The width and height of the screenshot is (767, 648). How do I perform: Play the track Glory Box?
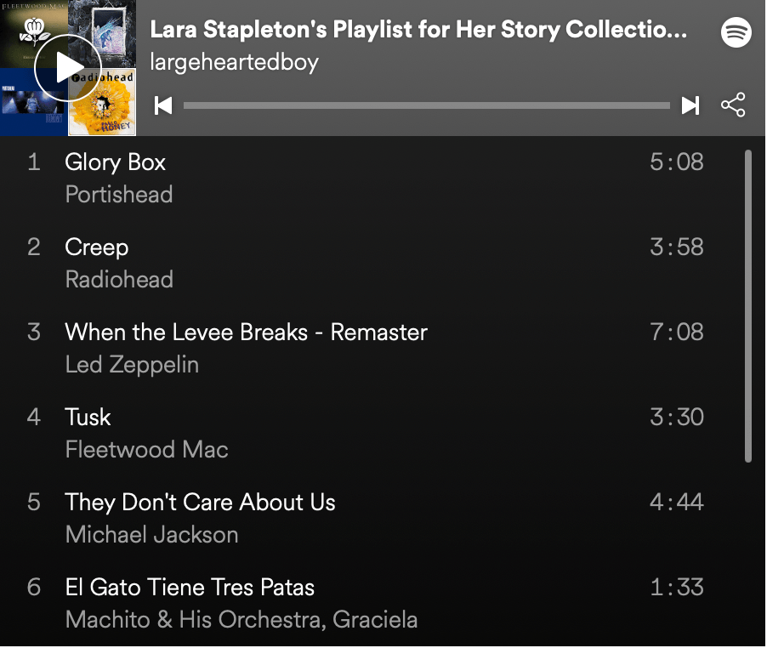click(x=116, y=162)
